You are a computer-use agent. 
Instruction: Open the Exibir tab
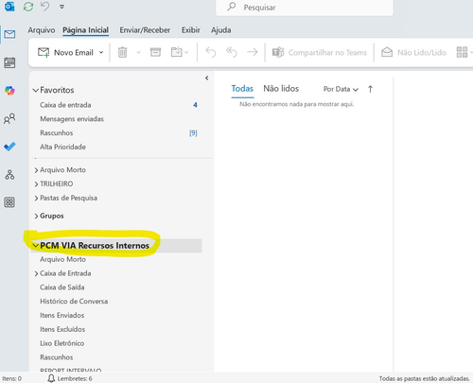point(191,30)
